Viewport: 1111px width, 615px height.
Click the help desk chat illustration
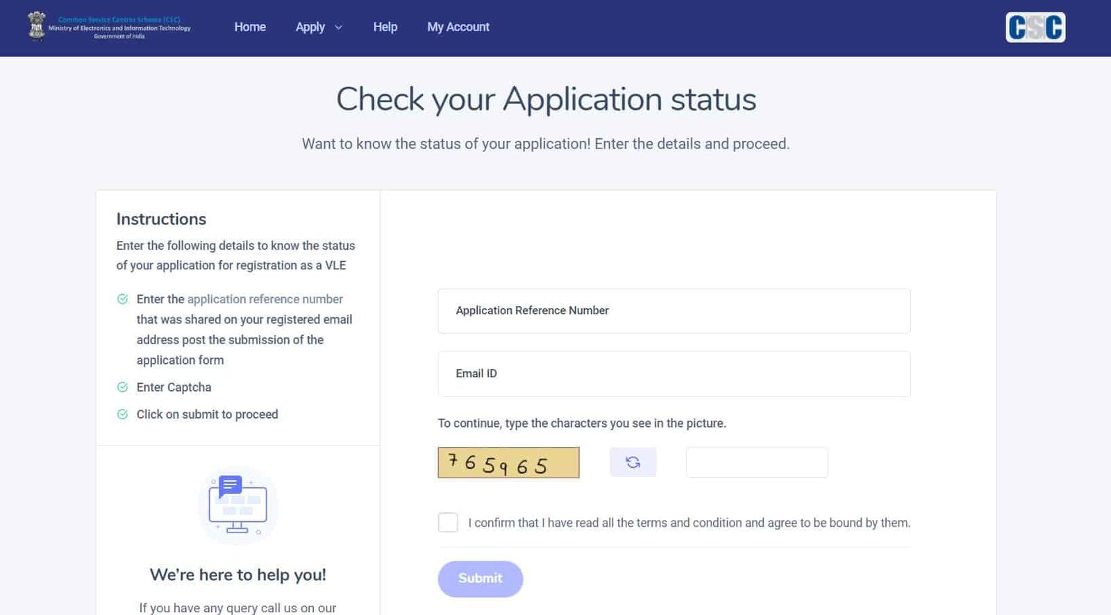pos(237,505)
